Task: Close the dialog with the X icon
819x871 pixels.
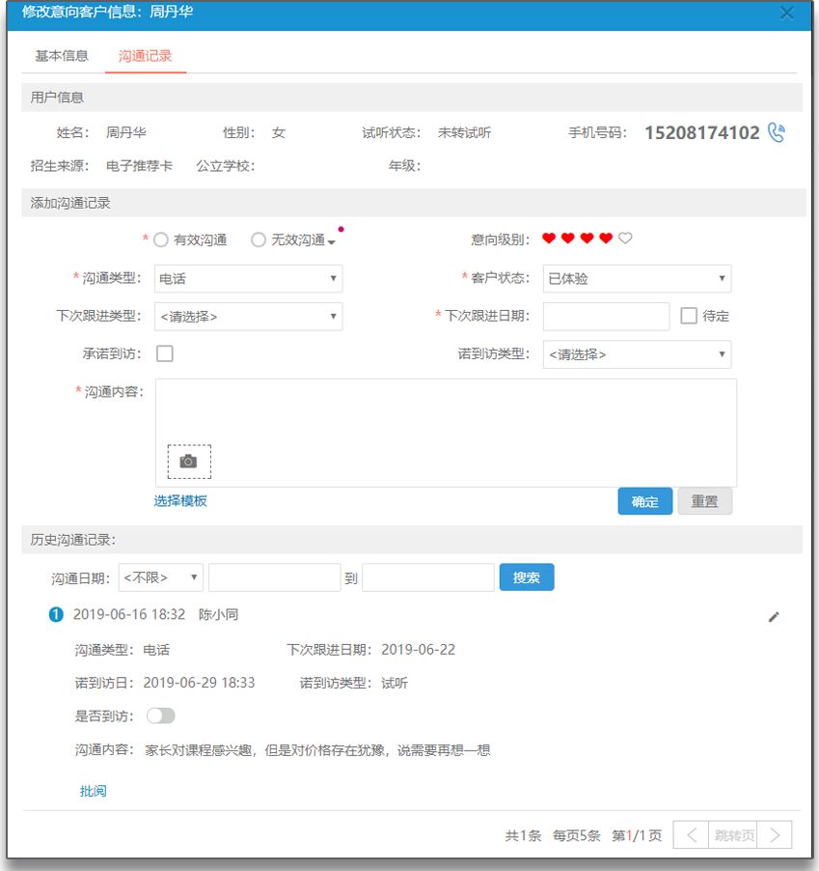Action: click(x=787, y=13)
